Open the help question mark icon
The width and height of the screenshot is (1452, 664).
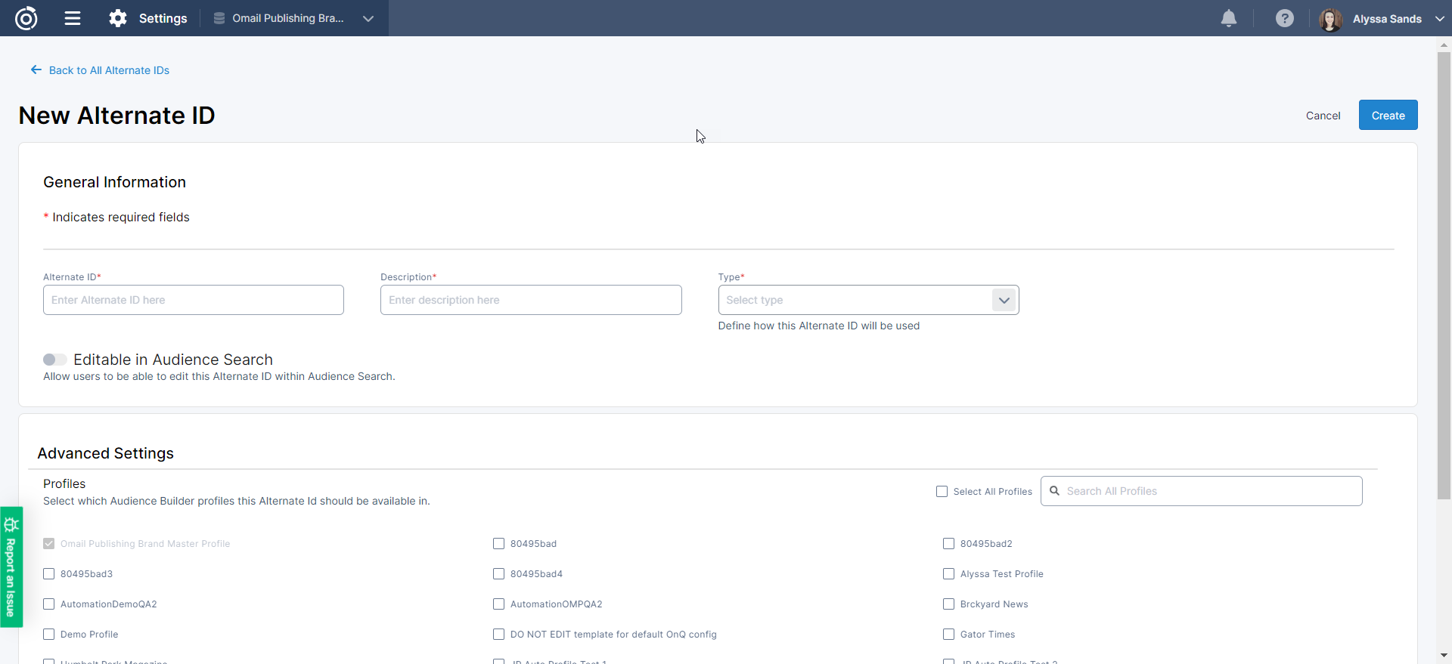(1284, 18)
